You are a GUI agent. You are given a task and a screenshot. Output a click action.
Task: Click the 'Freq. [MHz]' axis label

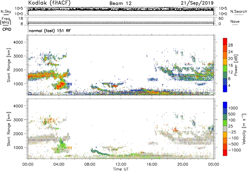(x=6, y=21)
